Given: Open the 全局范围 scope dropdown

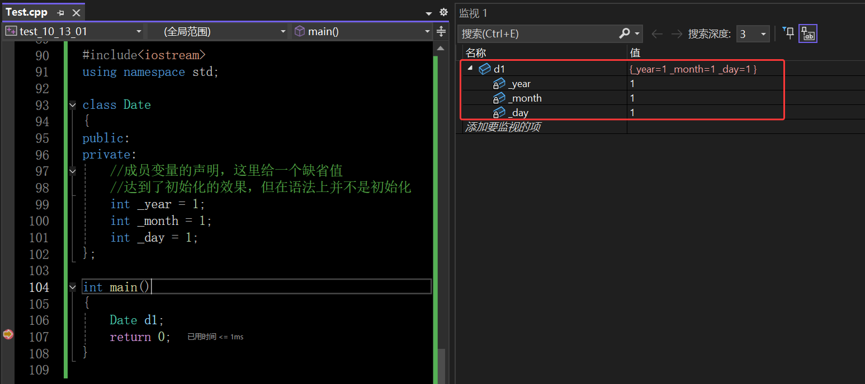Looking at the screenshot, I should [x=219, y=31].
